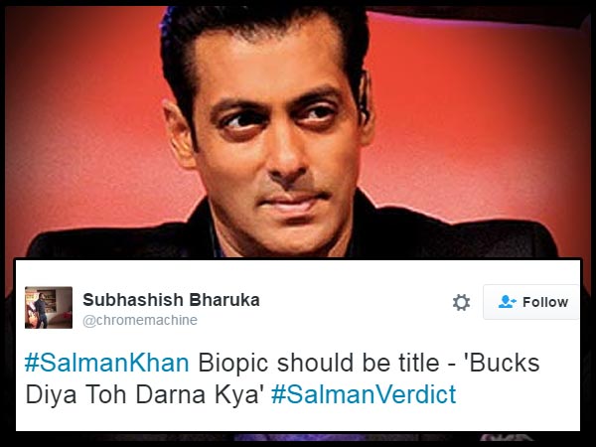Click the person-plus icon inside the Follow button
The image size is (596, 447).
(x=507, y=302)
